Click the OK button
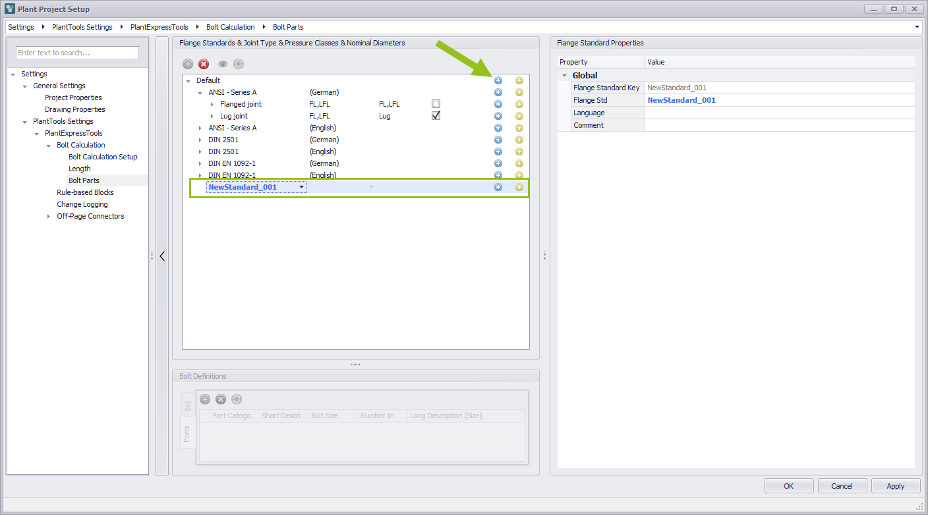This screenshot has height=515, width=928. 789,486
